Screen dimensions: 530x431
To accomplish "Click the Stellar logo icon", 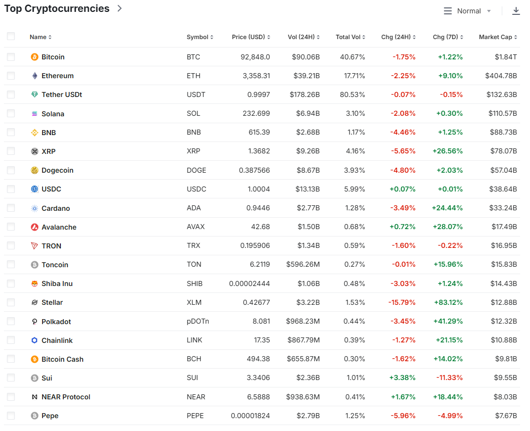I will 35,302.
